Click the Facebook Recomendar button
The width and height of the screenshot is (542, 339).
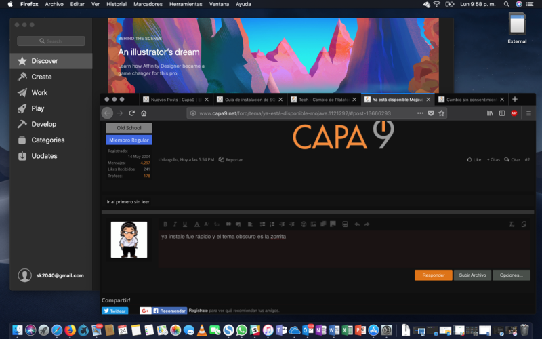point(170,311)
